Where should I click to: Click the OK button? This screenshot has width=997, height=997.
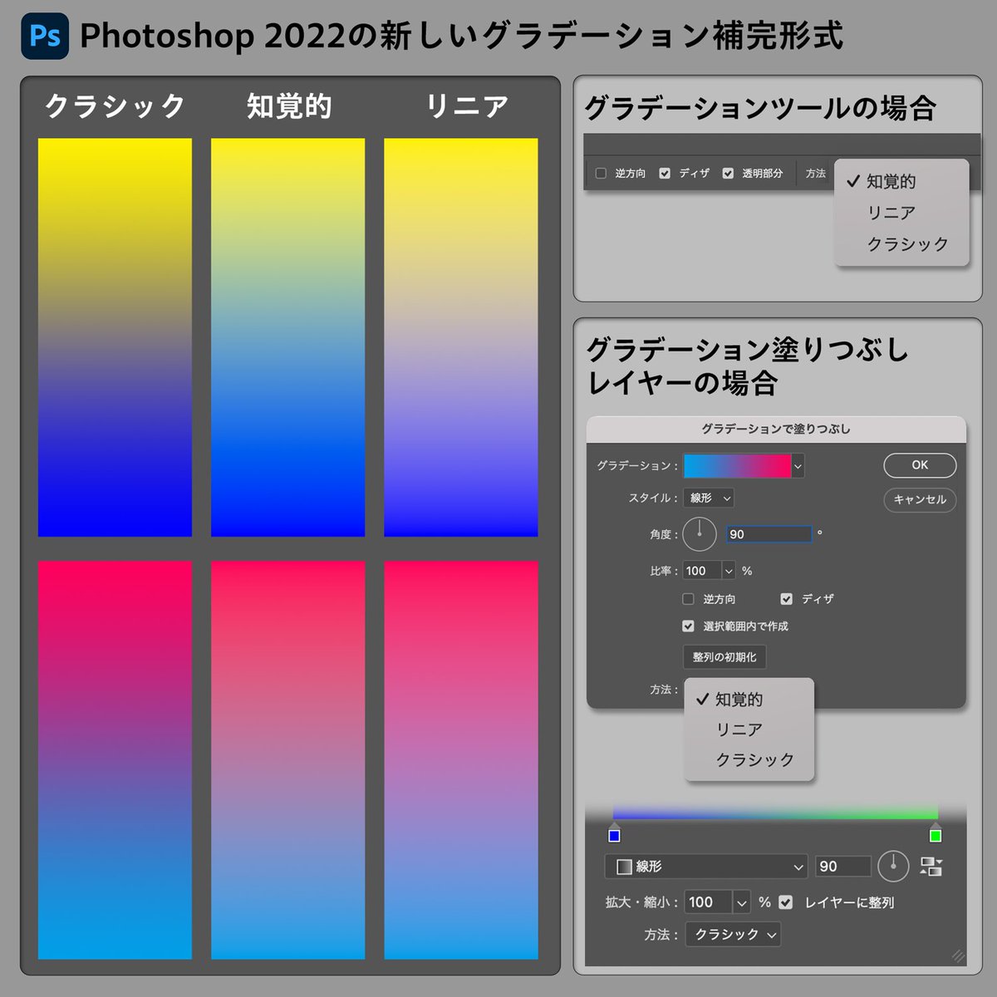point(920,465)
